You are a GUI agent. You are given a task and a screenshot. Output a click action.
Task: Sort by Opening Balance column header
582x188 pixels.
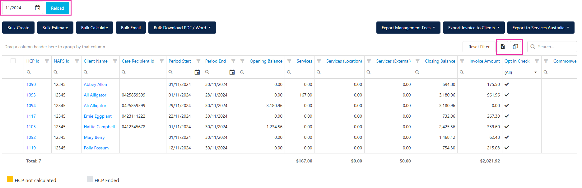point(266,61)
